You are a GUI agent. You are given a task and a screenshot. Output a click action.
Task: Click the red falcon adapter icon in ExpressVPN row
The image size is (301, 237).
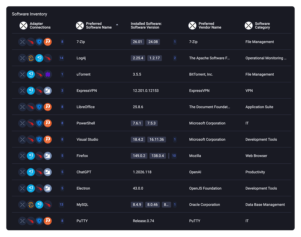point(39,91)
